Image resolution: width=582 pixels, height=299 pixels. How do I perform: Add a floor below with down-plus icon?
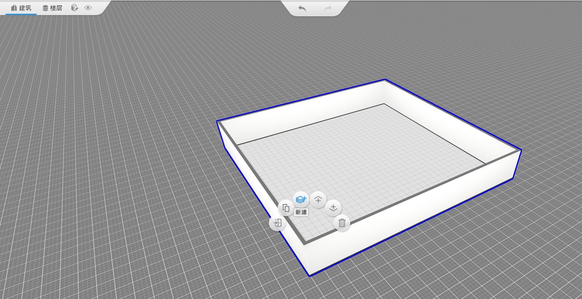click(333, 208)
